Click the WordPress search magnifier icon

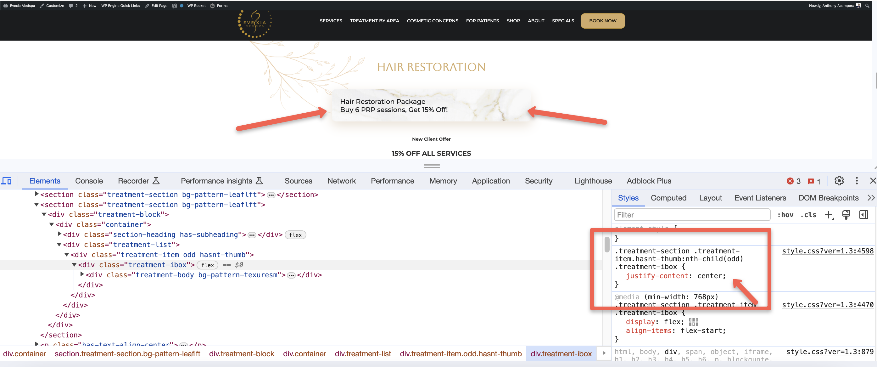coord(868,5)
